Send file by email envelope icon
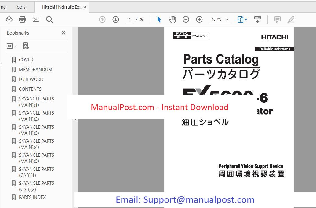This screenshot has height=208, width=316. click(36, 20)
